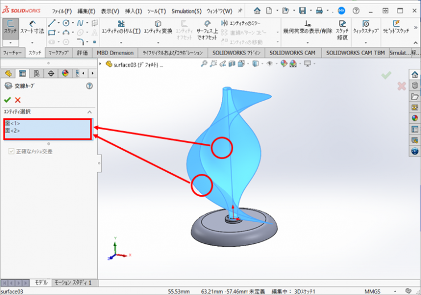Confirm with the green checkmark in PropertyManager
The image size is (421, 295).
click(x=7, y=99)
